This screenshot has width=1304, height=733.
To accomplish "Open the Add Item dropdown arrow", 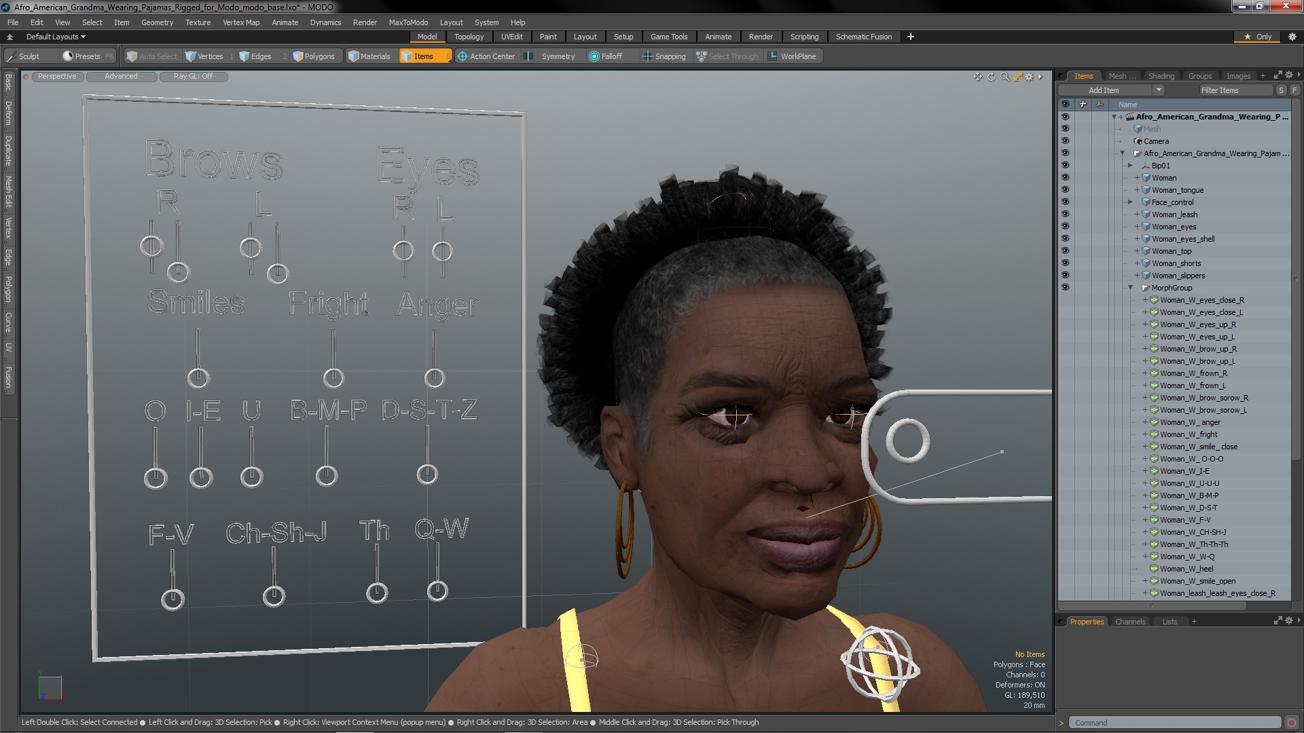I will coord(1159,90).
